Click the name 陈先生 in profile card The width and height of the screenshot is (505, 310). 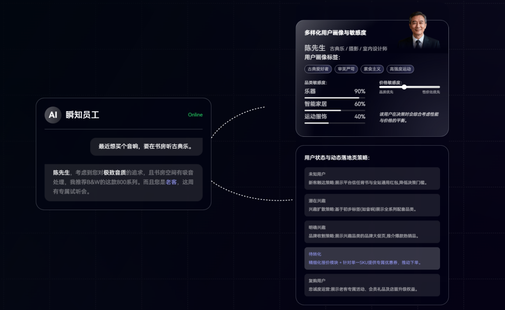click(315, 48)
